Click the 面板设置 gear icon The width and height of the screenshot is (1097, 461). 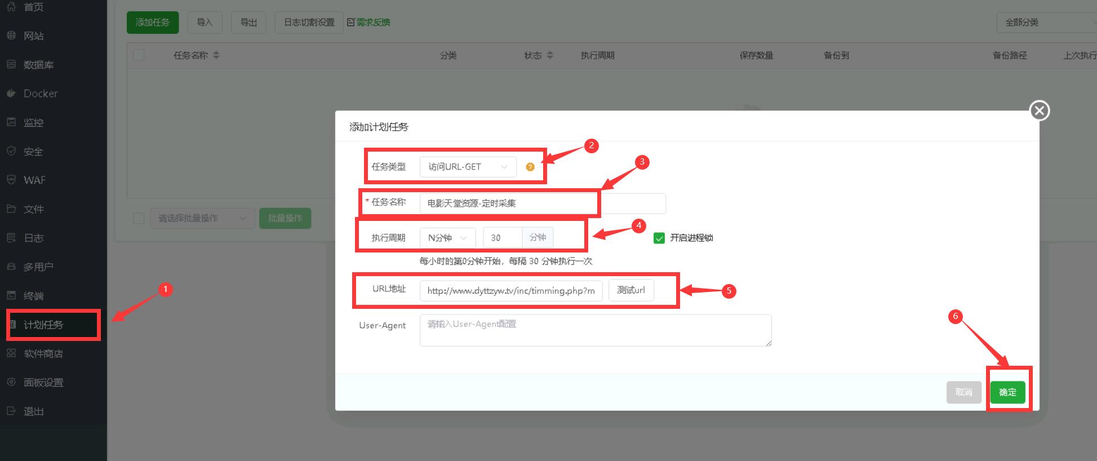(x=11, y=382)
